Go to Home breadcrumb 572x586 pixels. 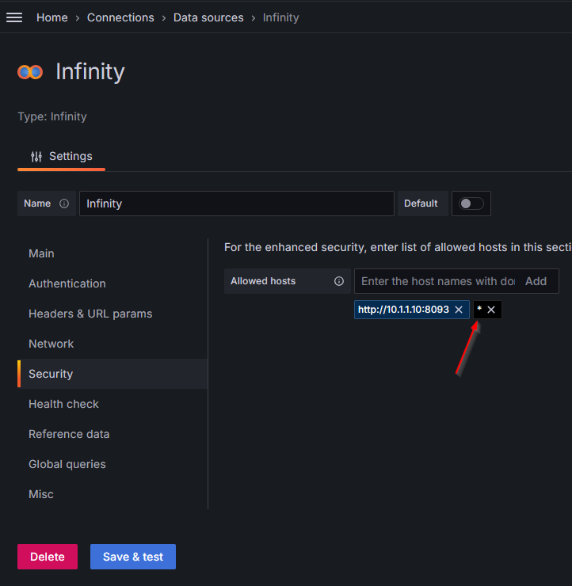[x=52, y=17]
